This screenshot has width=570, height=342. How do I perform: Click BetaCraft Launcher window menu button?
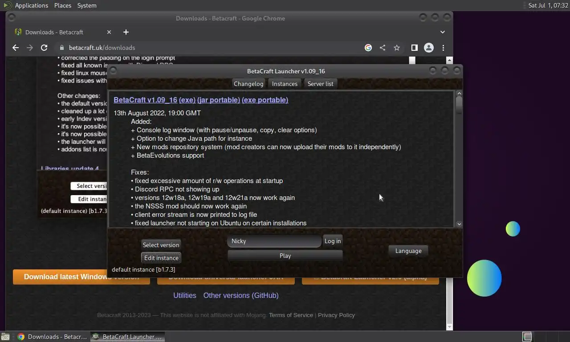click(113, 70)
